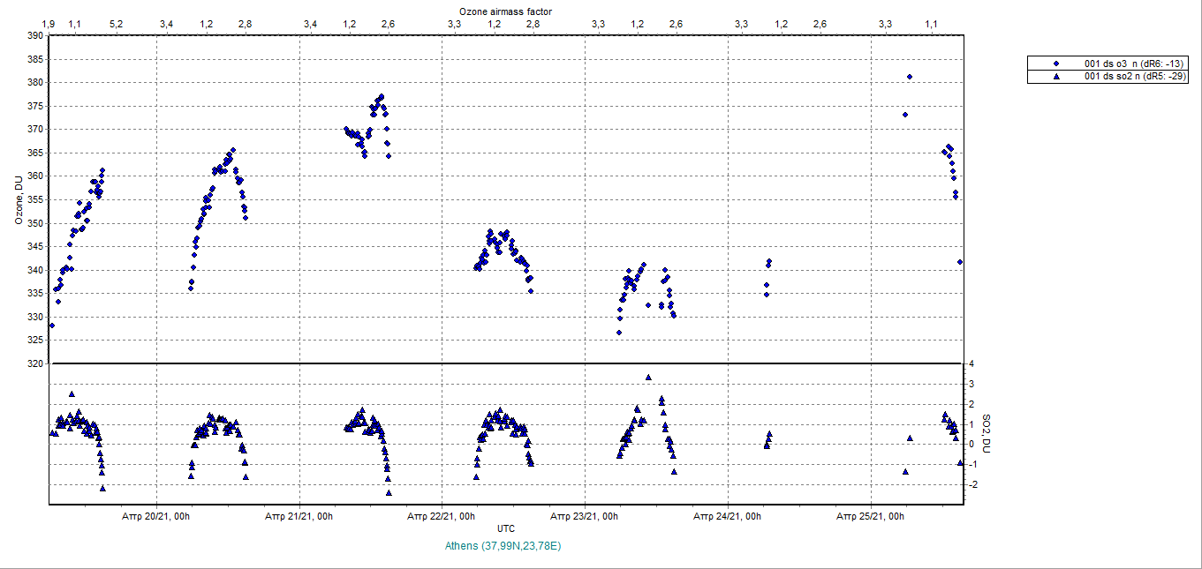1202x569 pixels.
Task: Click the 'Ozone, DU' left axis label
Action: point(19,200)
